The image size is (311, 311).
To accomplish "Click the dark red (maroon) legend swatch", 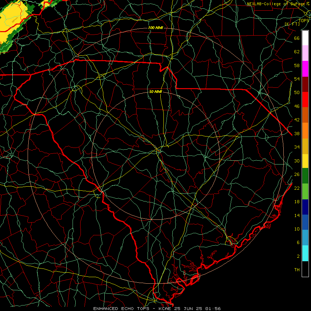I will [x=305, y=84].
